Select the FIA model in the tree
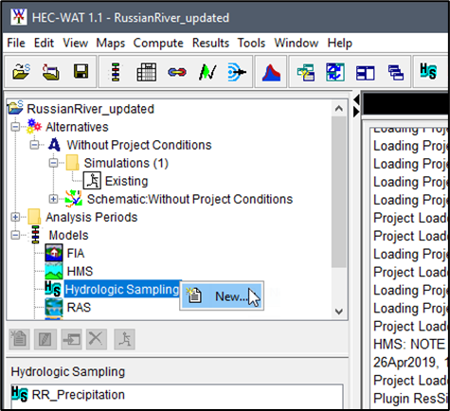The width and height of the screenshot is (450, 411). coord(76,253)
